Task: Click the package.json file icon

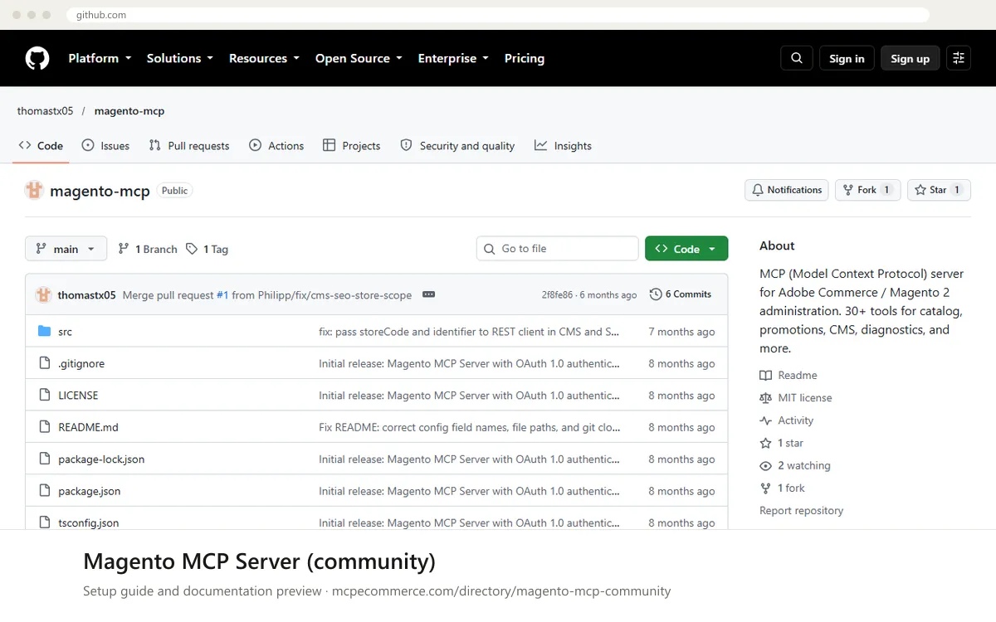Action: [45, 491]
